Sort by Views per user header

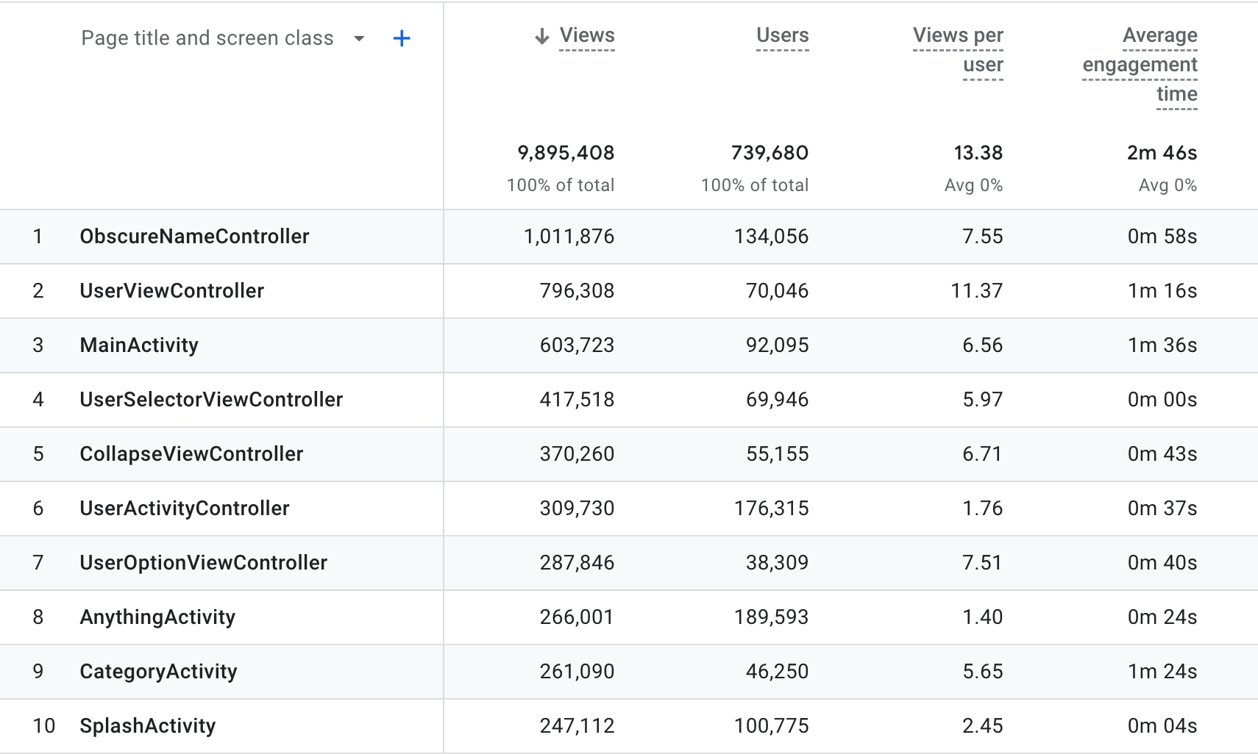pyautogui.click(x=958, y=50)
